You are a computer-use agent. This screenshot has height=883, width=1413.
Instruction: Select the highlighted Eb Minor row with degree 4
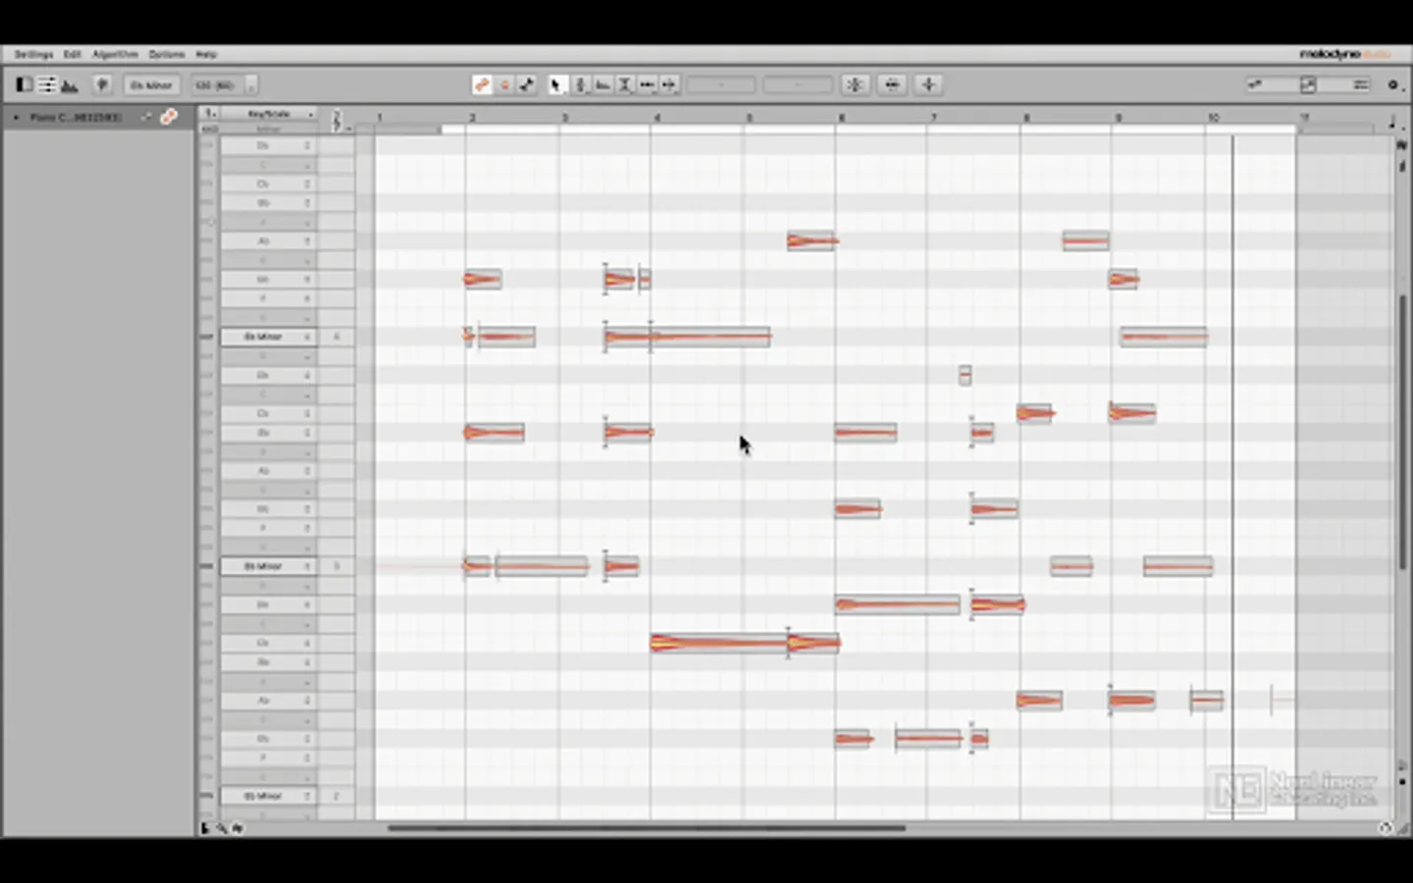(268, 337)
